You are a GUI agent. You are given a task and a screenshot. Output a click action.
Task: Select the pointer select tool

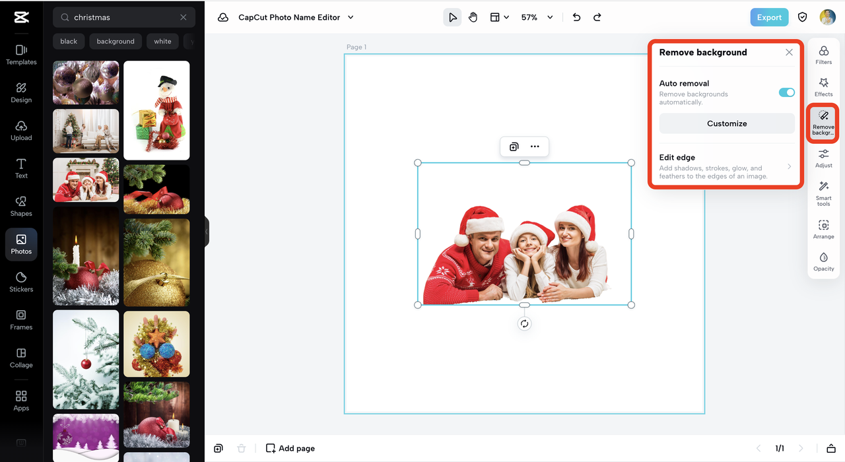coord(452,17)
